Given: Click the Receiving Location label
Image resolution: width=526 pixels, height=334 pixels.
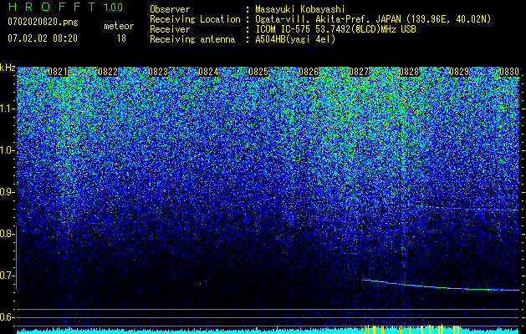Looking at the screenshot, I should [x=195, y=19].
